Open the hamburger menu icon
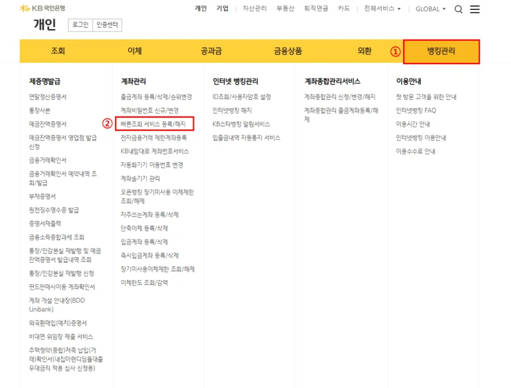Image resolution: width=511 pixels, height=388 pixels. [x=475, y=9]
